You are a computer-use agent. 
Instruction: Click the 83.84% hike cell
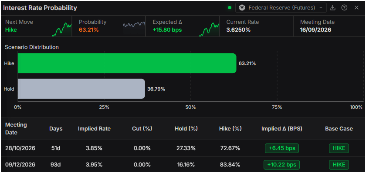(230, 165)
